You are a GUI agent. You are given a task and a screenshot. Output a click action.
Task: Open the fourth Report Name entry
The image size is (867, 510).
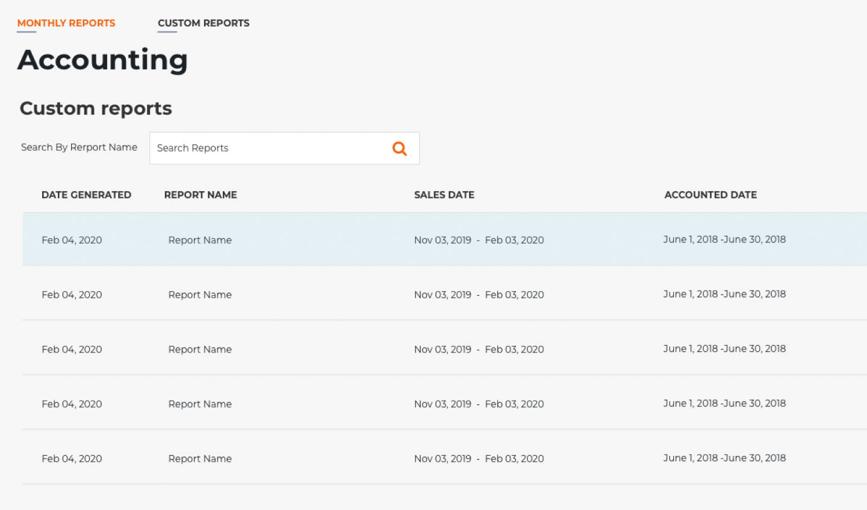tap(200, 404)
